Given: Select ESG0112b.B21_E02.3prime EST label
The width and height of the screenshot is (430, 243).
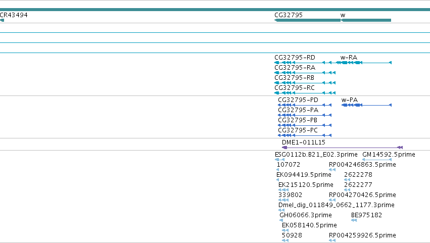Looking at the screenshot, I should pos(316,155).
